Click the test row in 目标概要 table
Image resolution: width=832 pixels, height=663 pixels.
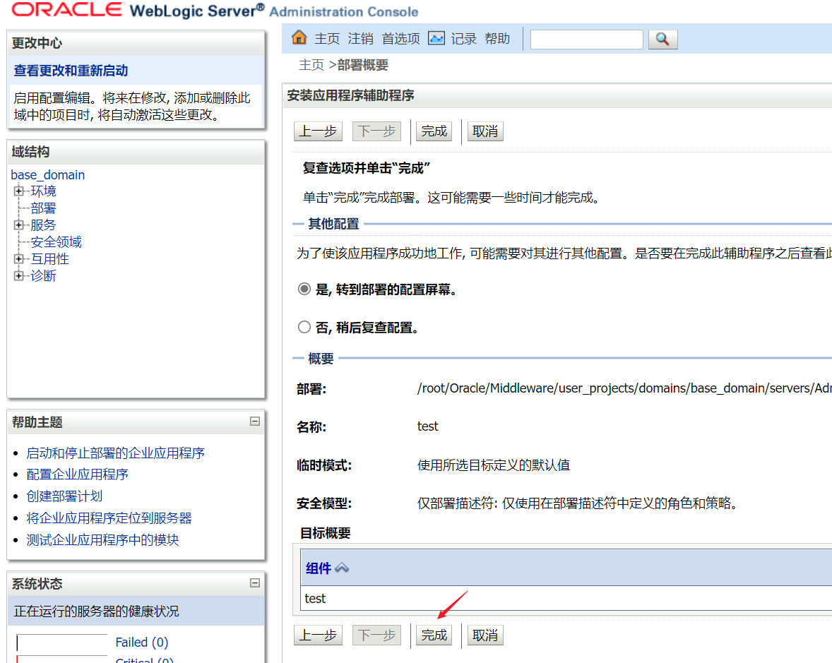(x=566, y=598)
